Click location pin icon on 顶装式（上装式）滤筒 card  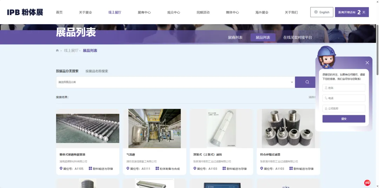click(194, 168)
